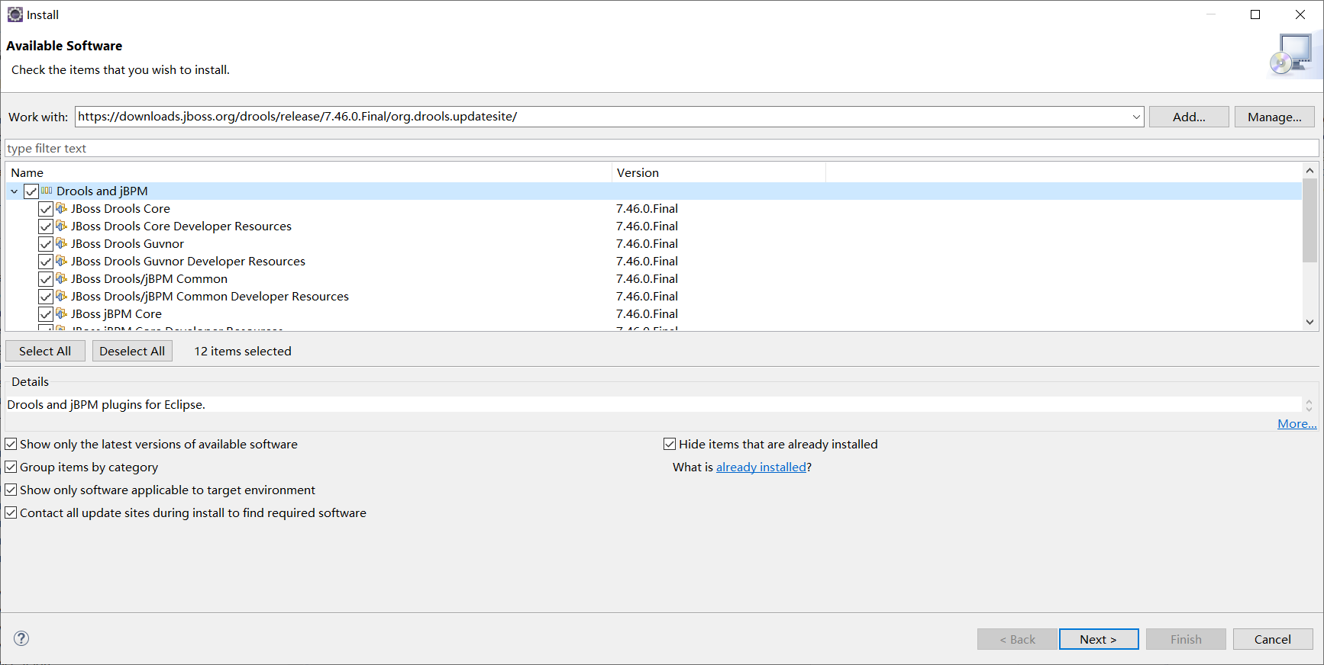Toggle Group items by category
1324x665 pixels.
point(11,467)
